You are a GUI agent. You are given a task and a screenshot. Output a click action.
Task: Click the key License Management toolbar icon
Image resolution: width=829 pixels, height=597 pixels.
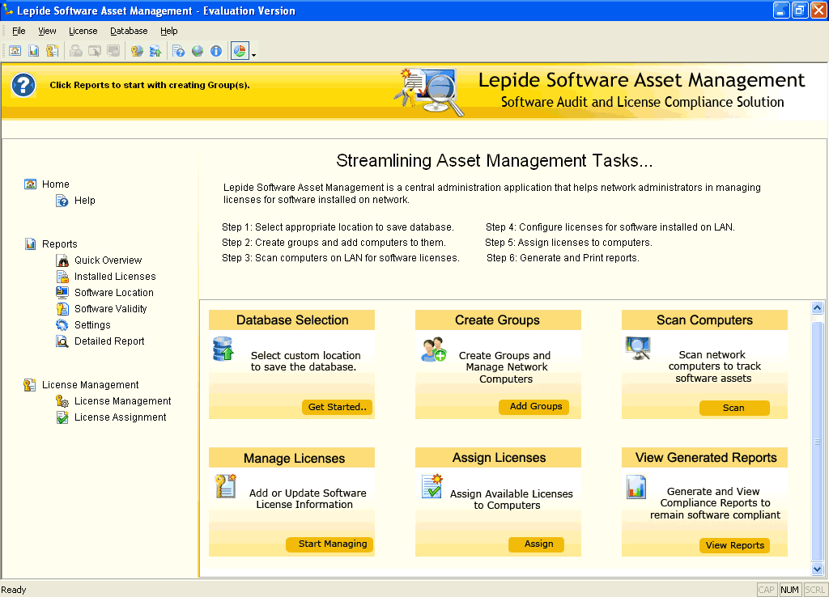pos(52,50)
